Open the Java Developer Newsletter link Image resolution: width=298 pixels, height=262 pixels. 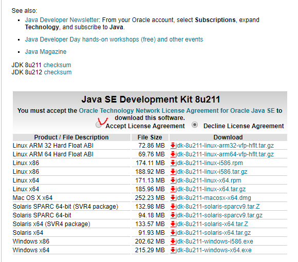pyautogui.click(x=62, y=20)
